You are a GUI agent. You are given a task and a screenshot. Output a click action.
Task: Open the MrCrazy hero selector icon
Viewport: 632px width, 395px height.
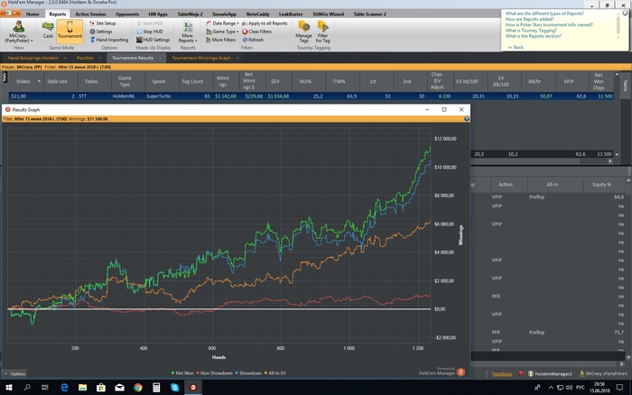click(19, 27)
